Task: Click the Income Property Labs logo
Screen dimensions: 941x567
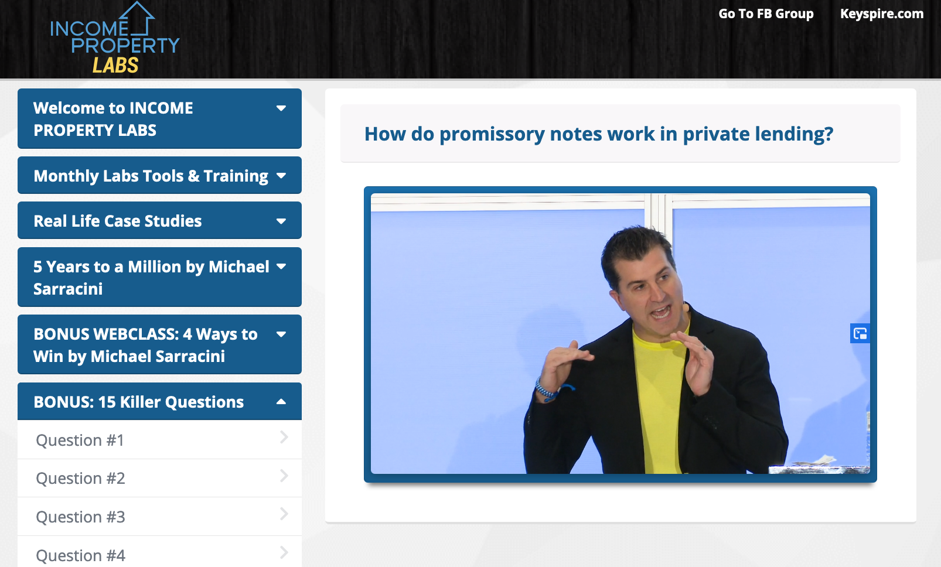Action: coord(115,39)
